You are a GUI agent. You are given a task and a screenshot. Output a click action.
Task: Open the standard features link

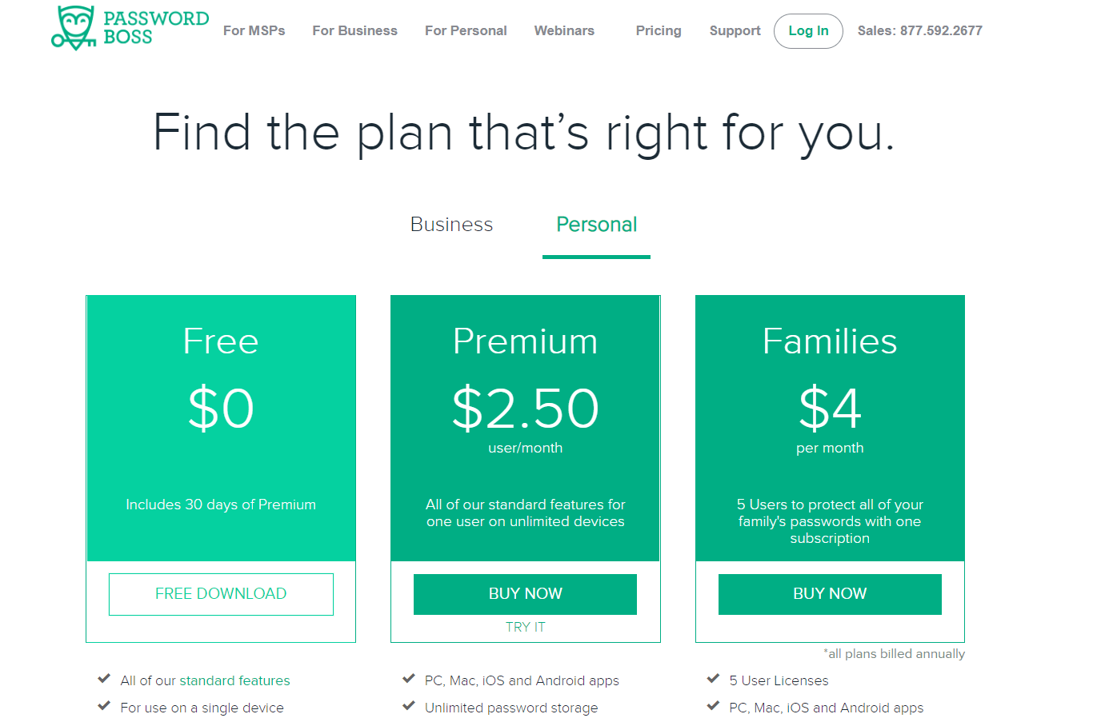click(234, 680)
